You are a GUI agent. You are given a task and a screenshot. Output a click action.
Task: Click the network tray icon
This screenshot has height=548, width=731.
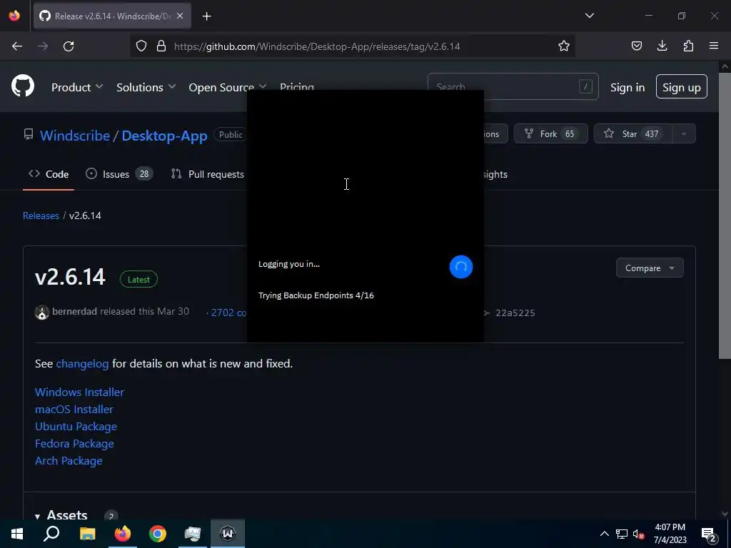tap(622, 534)
